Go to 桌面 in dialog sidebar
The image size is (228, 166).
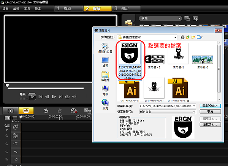105,62
